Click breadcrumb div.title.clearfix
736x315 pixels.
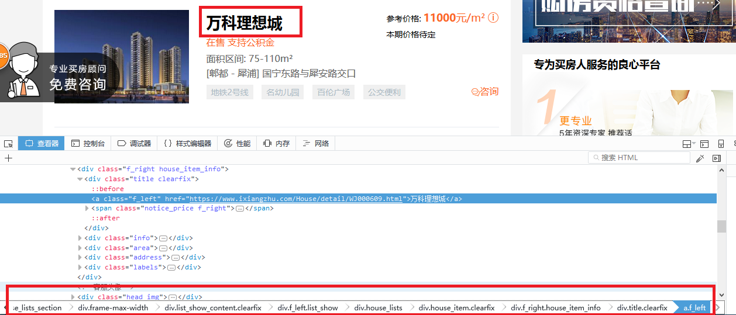pyautogui.click(x=642, y=307)
